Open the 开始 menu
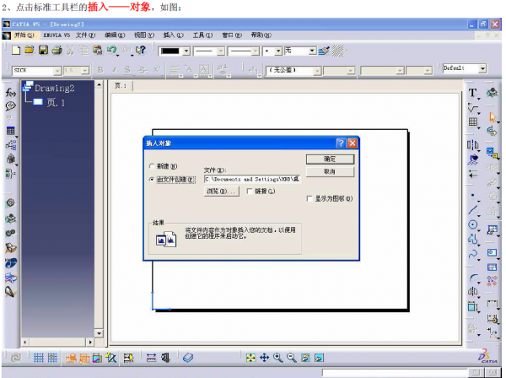 (24, 35)
